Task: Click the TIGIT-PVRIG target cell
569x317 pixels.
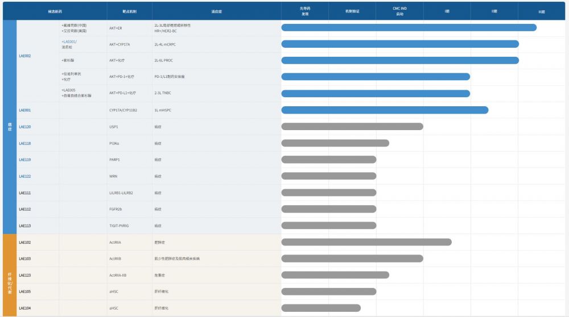Action: tap(119, 226)
